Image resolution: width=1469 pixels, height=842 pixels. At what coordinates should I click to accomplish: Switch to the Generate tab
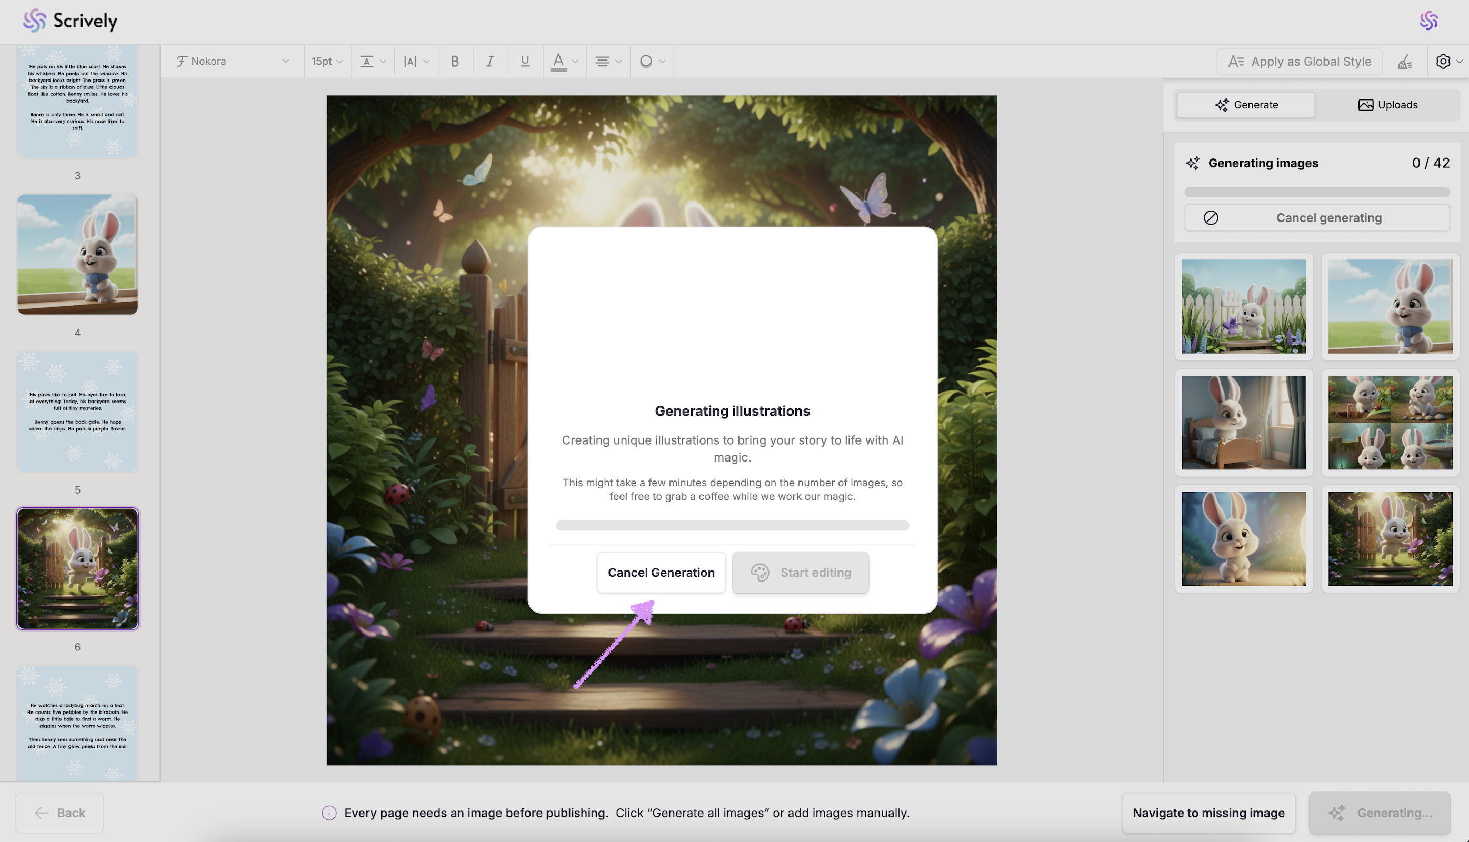point(1246,105)
